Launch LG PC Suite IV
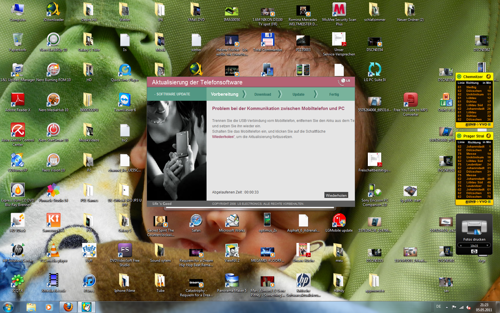The image size is (500, 313). pyautogui.click(x=375, y=72)
